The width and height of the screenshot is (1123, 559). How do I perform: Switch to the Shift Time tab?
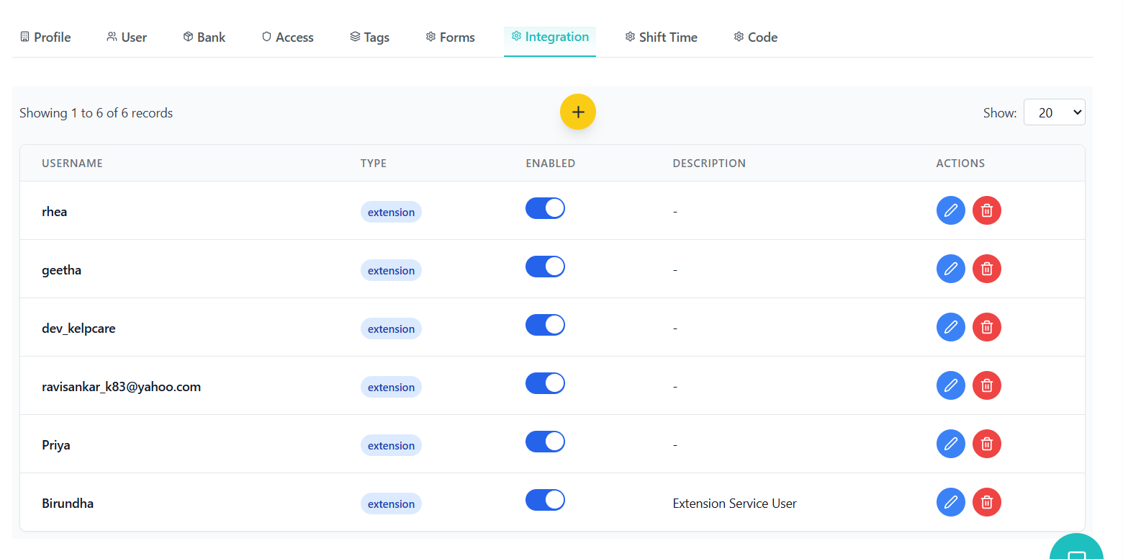coord(661,37)
